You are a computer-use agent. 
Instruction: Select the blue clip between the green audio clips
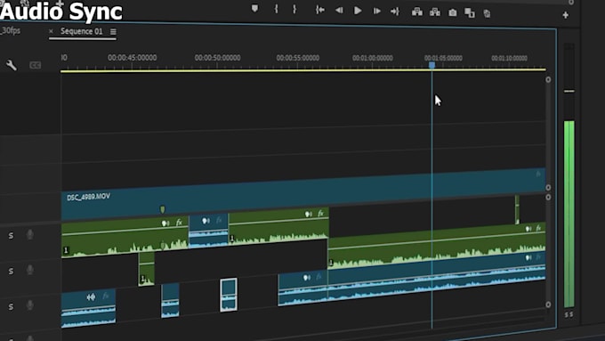click(208, 231)
